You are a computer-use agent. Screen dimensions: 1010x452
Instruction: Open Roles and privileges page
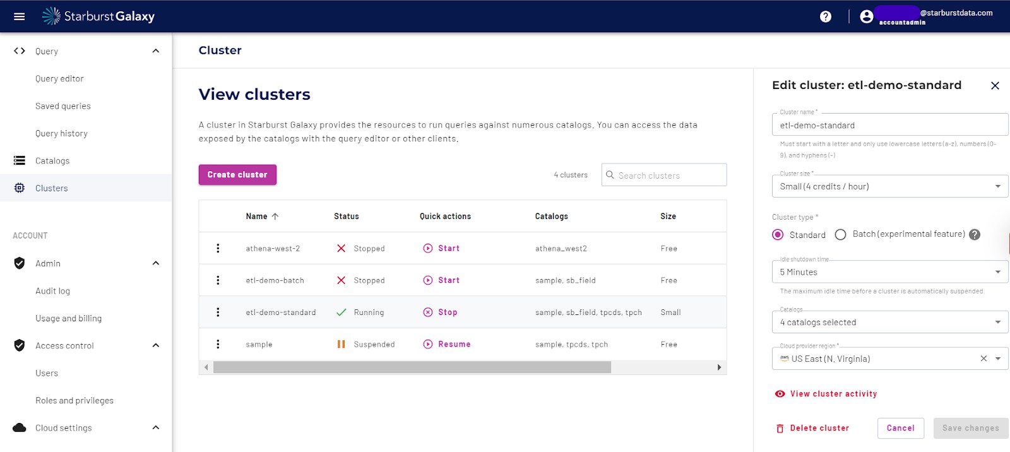coord(74,400)
